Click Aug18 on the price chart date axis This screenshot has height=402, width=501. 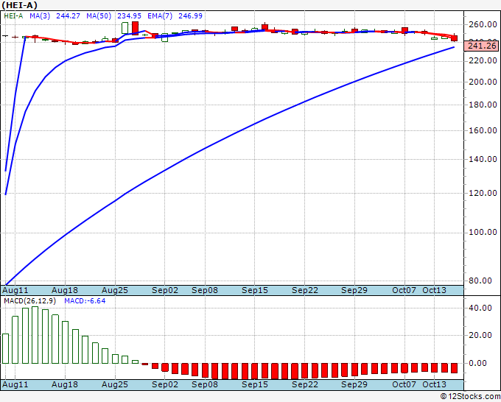pyautogui.click(x=65, y=291)
